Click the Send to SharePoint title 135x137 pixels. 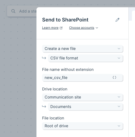coord(65,20)
